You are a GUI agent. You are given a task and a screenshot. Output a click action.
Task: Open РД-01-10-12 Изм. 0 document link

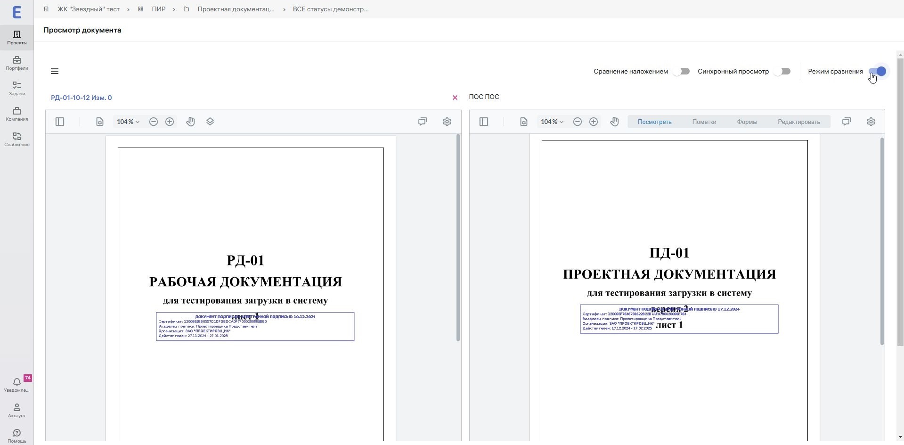[x=81, y=98]
